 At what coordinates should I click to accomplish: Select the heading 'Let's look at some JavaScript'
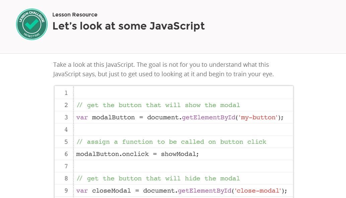tap(128, 26)
